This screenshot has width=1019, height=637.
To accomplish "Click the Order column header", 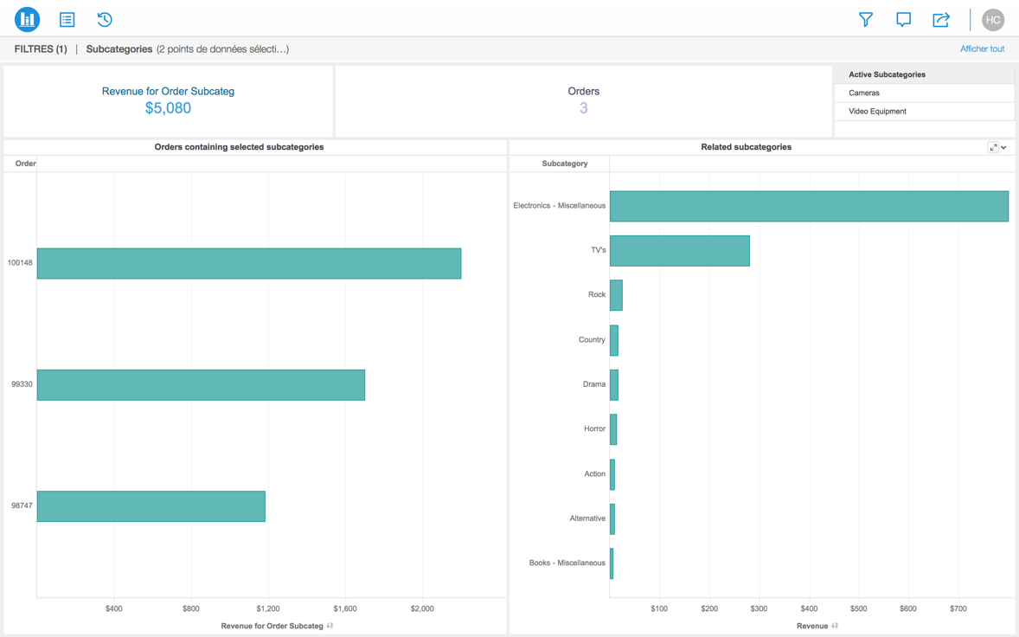I will [25, 164].
